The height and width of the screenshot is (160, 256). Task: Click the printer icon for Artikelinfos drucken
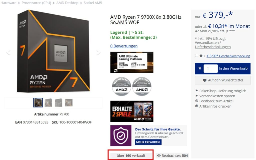tap(196, 106)
